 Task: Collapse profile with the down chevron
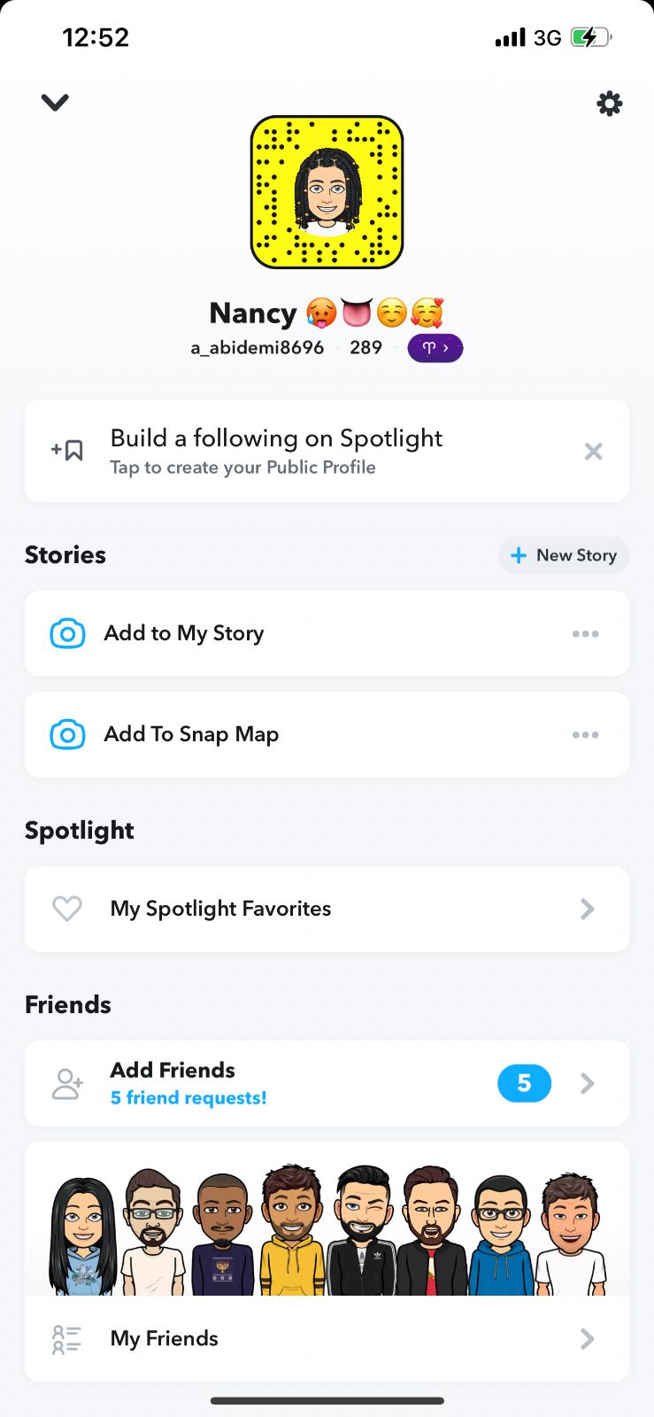55,103
